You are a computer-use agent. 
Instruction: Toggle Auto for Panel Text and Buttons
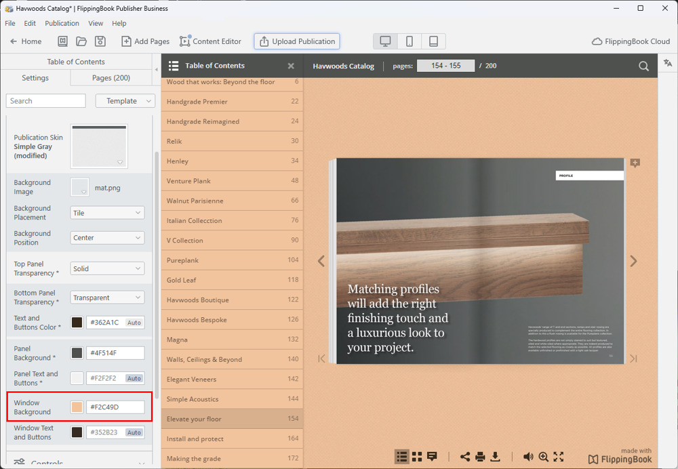coord(134,378)
